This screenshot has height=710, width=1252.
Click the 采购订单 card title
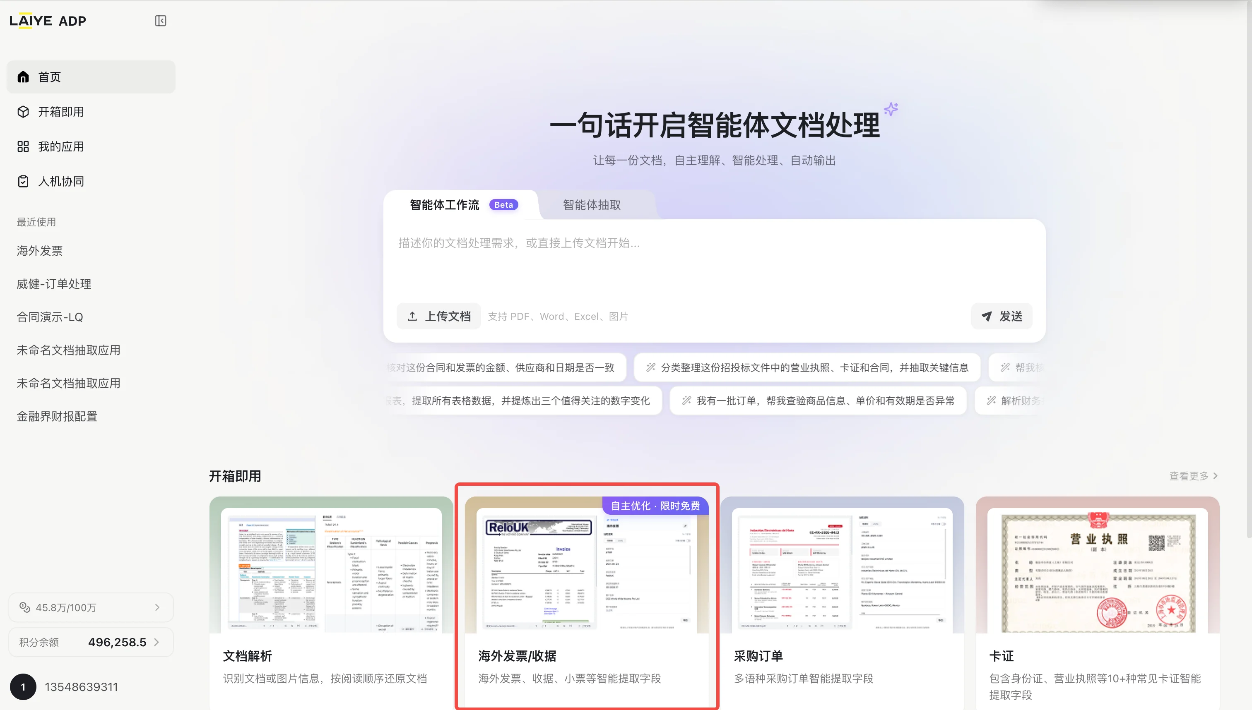(x=758, y=656)
